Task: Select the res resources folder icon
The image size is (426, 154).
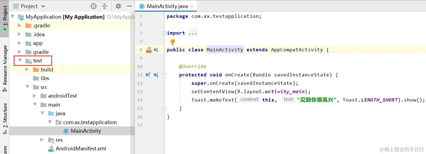Action: (51, 140)
